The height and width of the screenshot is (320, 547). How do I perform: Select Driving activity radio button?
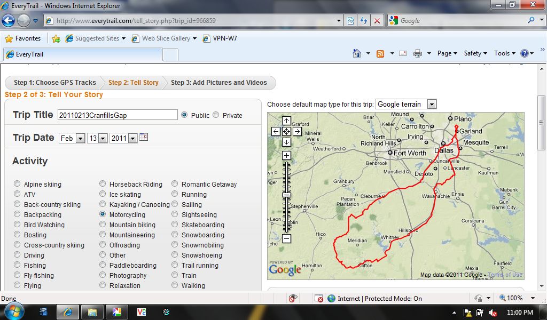(x=17, y=254)
